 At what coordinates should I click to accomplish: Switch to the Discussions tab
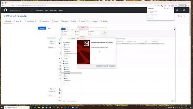tap(44, 21)
